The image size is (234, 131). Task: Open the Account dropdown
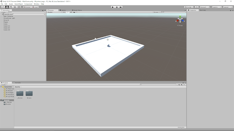205,7
